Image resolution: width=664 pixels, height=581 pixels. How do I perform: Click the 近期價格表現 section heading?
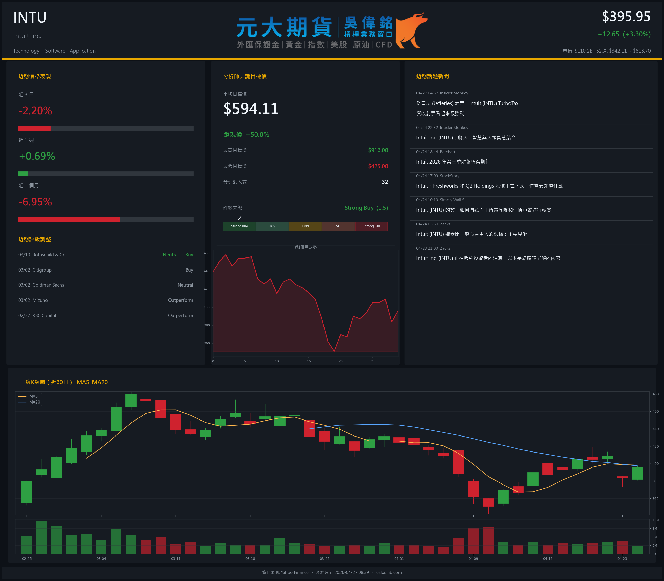click(35, 76)
